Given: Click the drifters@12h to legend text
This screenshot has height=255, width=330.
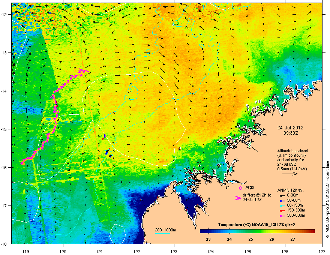Looking at the screenshot, I should pos(257,195).
